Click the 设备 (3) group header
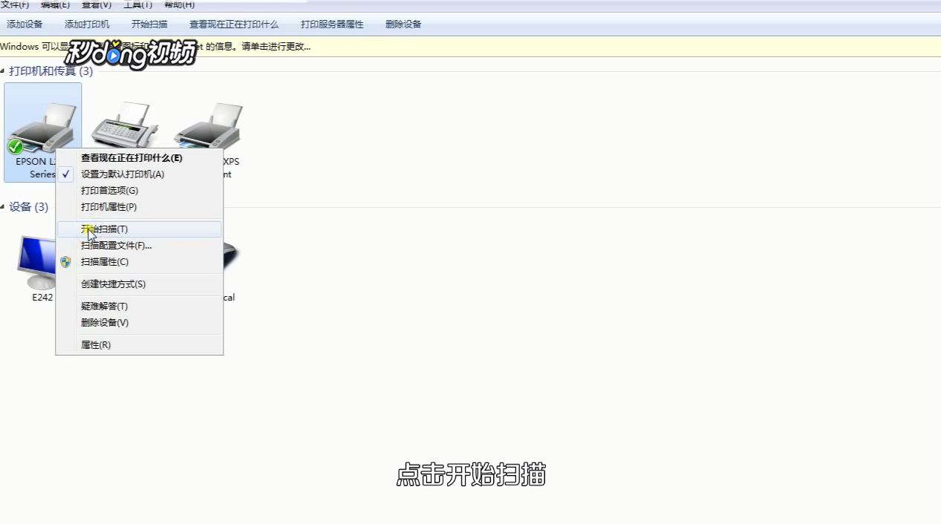Screen dimensions: 941x524 (x=29, y=207)
